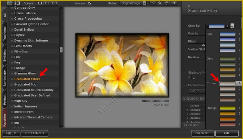Open the Landscape category tab

[x=4, y=78]
